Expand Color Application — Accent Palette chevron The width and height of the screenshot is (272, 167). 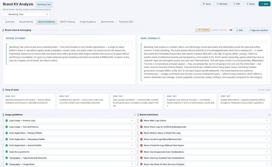pyautogui.click(x=132, y=145)
